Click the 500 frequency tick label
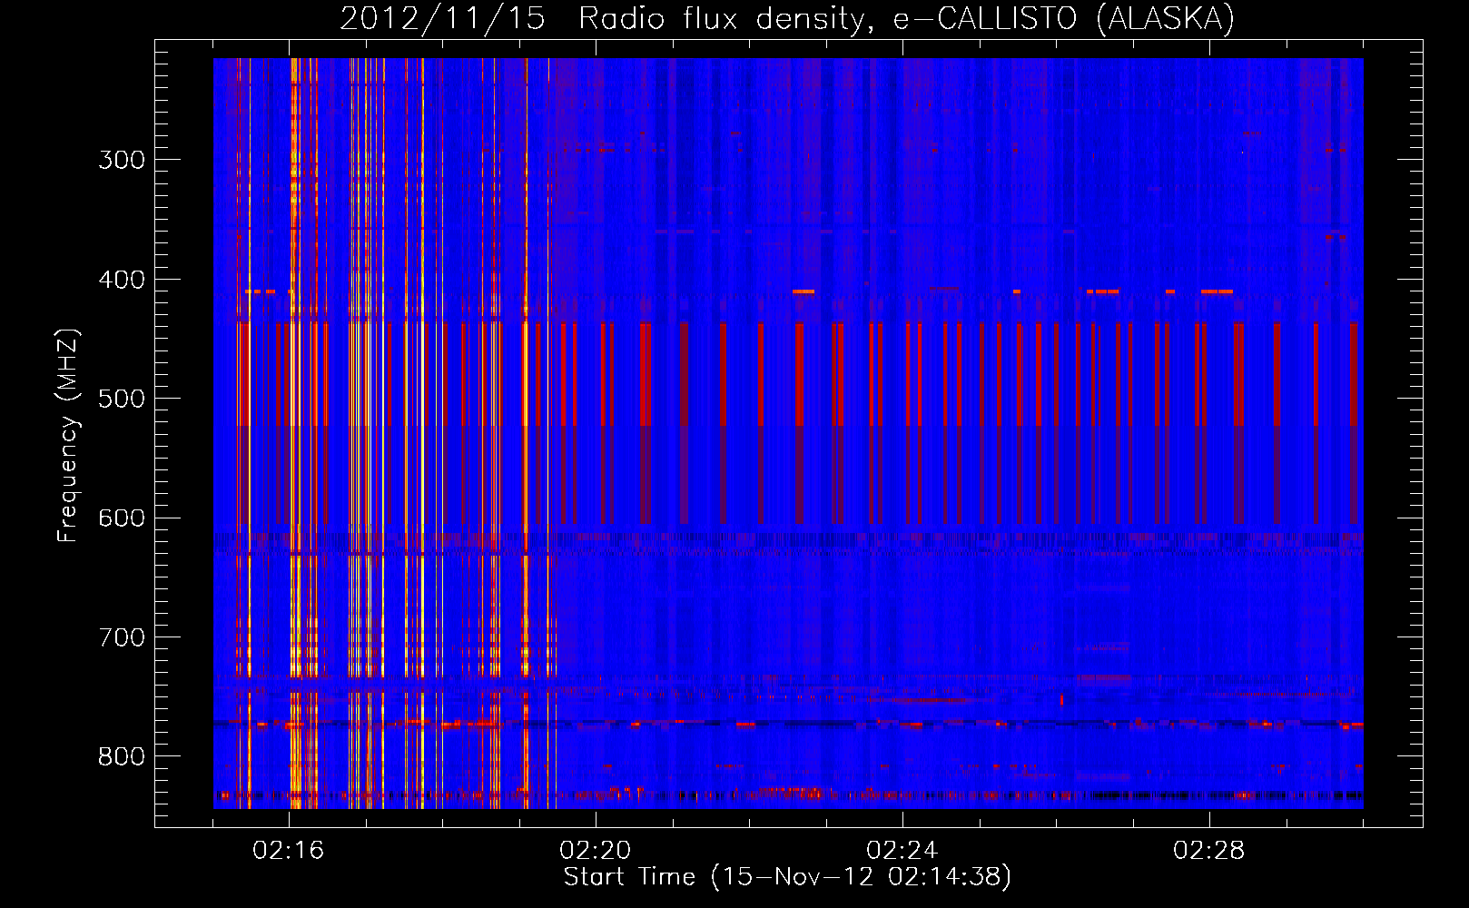 point(122,399)
